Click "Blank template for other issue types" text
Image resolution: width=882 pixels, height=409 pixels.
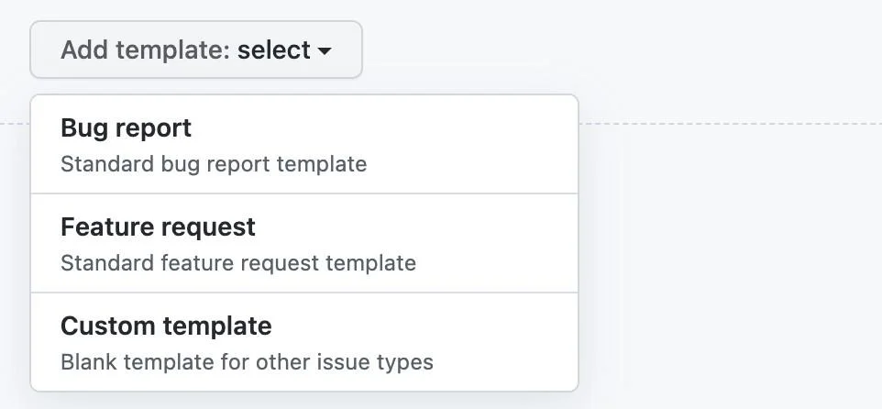tap(247, 361)
